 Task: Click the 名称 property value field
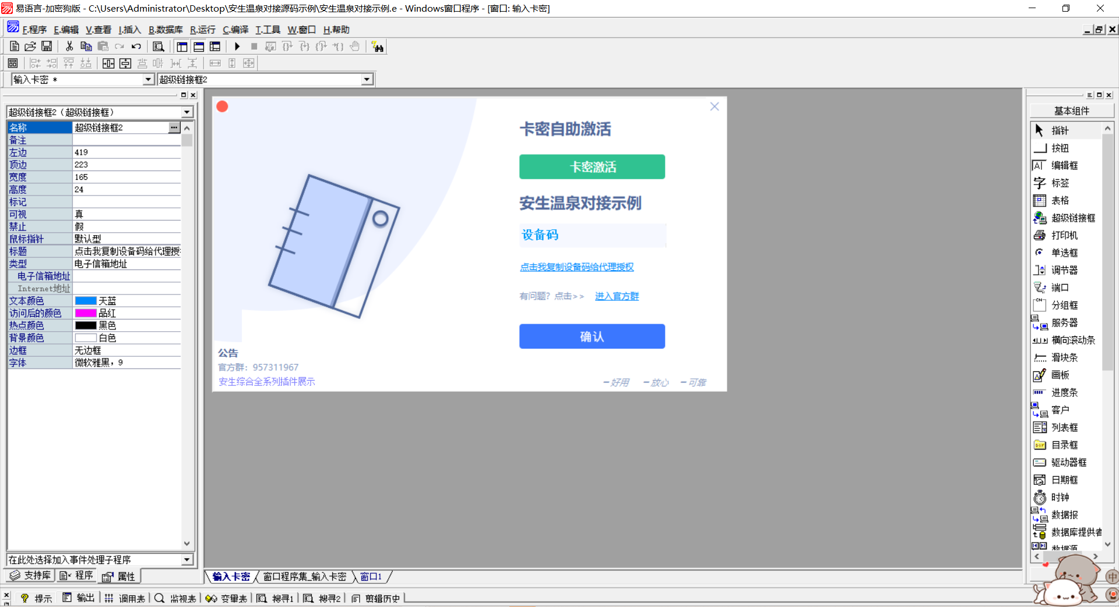(x=120, y=127)
